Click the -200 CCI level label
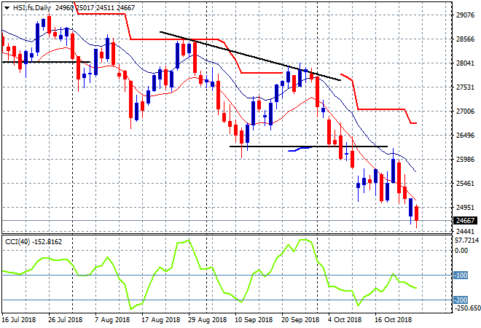Viewport: 481px width, 328px height. click(461, 300)
